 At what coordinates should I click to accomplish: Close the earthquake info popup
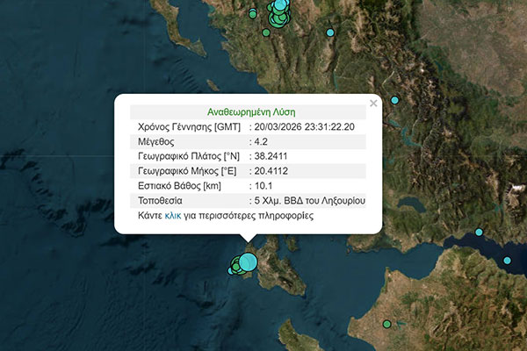(373, 104)
